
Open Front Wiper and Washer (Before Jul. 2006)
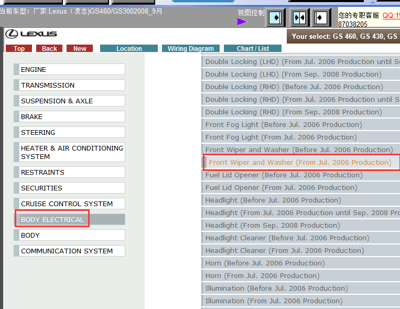point(301,150)
